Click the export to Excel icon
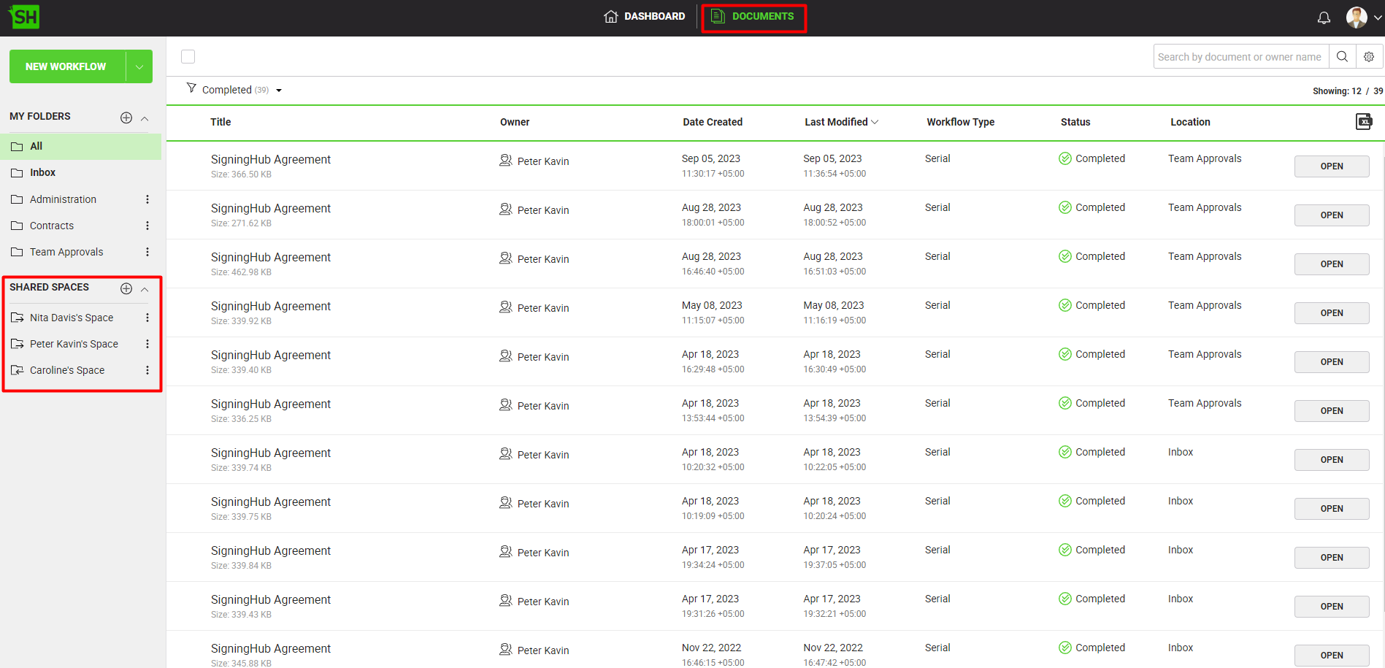 point(1363,121)
